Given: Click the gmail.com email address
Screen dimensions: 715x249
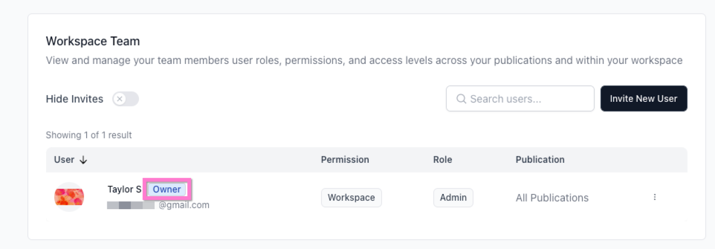Looking at the screenshot, I should [x=184, y=205].
